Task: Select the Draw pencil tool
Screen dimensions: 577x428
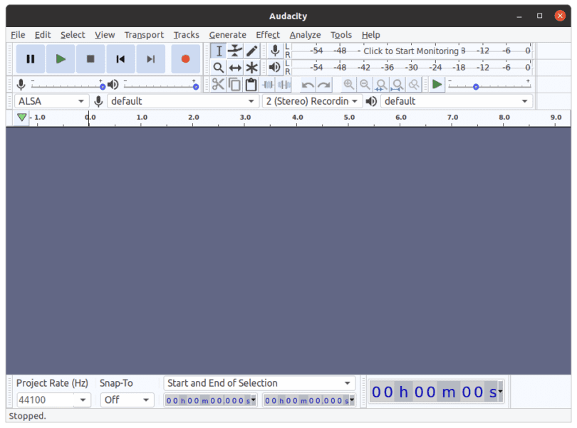Action: coord(251,51)
